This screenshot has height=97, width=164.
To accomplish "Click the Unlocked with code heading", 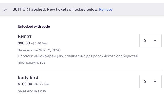I will point(34,26).
